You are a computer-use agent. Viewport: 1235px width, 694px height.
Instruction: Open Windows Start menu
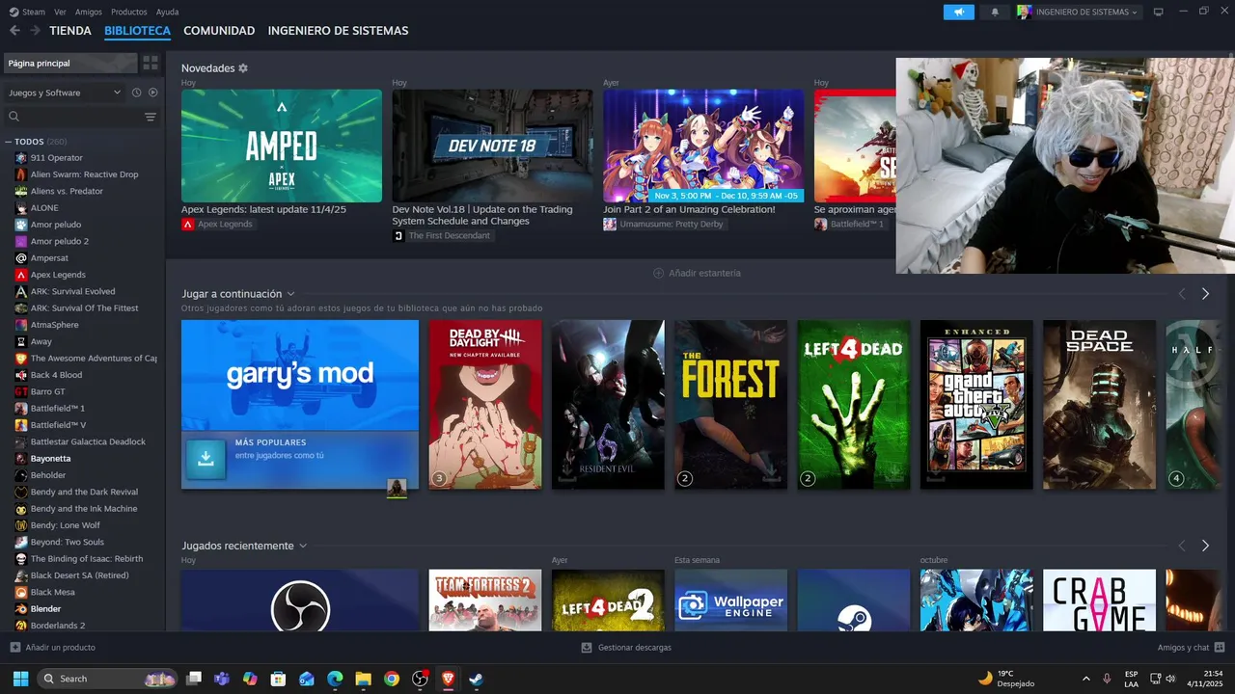pos(20,679)
